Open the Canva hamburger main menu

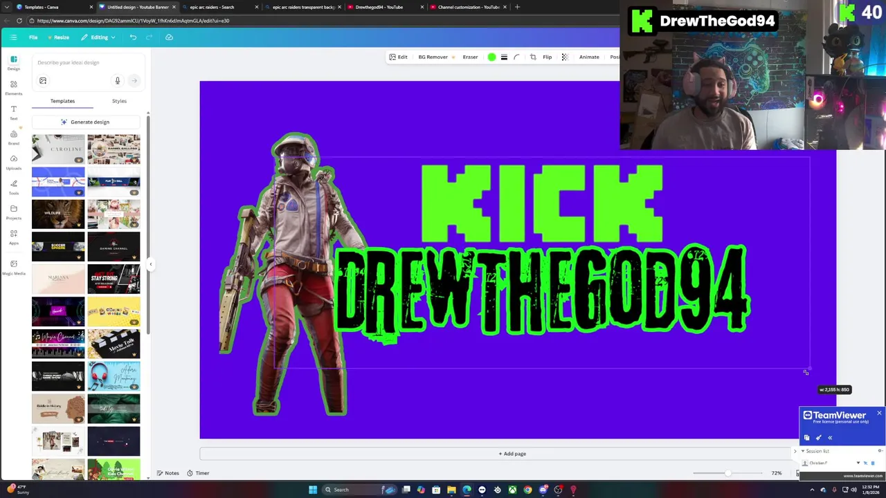pyautogui.click(x=13, y=37)
